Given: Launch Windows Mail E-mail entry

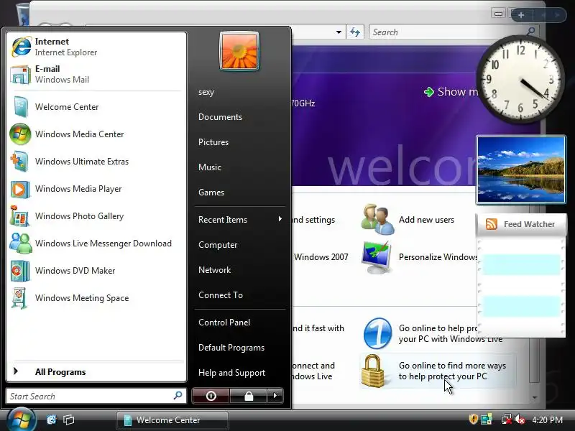Looking at the screenshot, I should click(96, 74).
